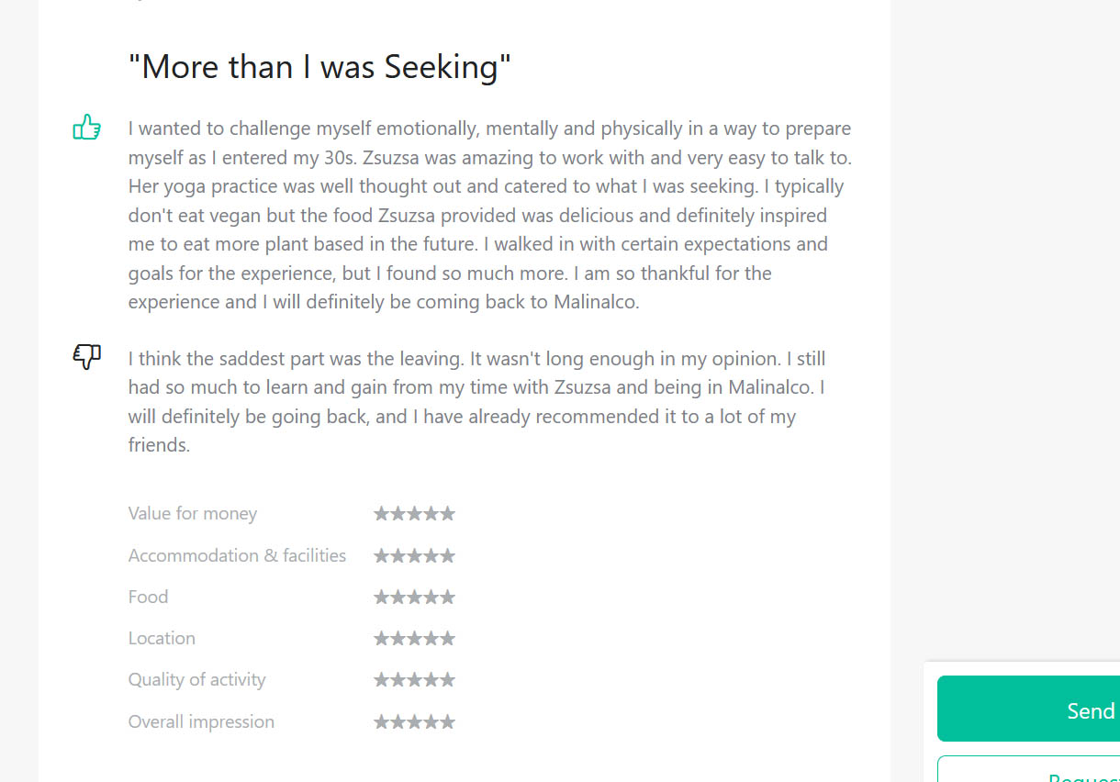The height and width of the screenshot is (782, 1120).
Task: Click the Accommodation & facilities stars
Action: coord(414,555)
